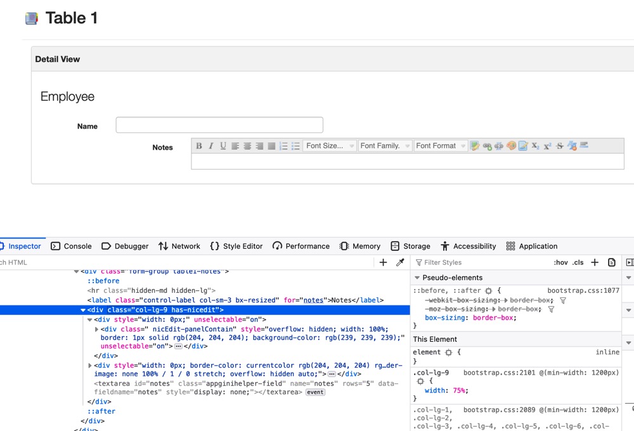The width and height of the screenshot is (634, 431).
Task: Click the bootstrap.css:2089 source link
Action: pyautogui.click(x=499, y=410)
